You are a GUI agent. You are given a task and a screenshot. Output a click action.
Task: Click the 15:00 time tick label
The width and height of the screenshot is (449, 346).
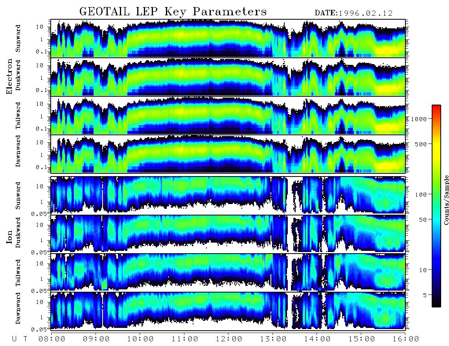pos(362,339)
